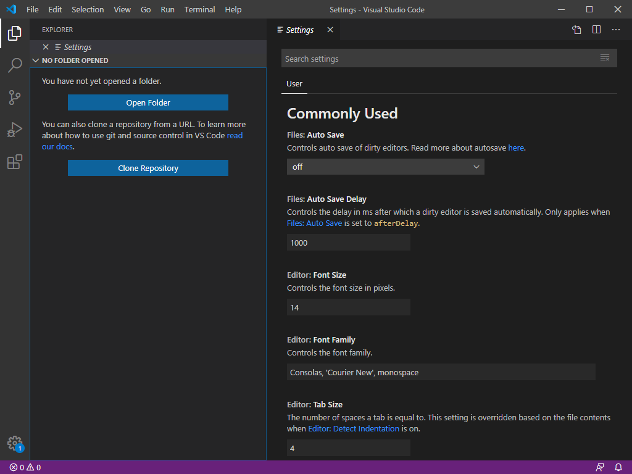This screenshot has height=474, width=632.
Task: Clear the settings search input icon
Action: [605, 58]
